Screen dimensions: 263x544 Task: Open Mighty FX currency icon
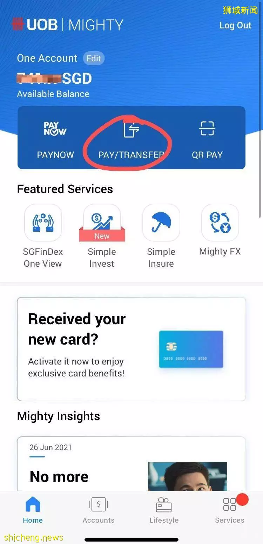click(x=220, y=223)
